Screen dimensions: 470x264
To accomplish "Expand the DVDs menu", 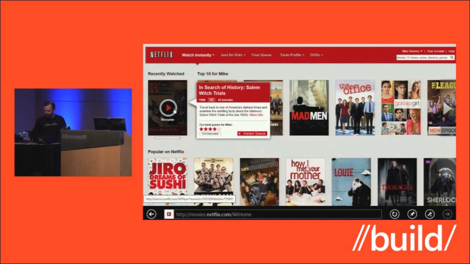I will [316, 55].
